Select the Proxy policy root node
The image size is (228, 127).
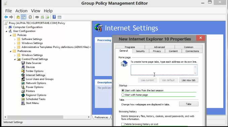click(x=37, y=23)
